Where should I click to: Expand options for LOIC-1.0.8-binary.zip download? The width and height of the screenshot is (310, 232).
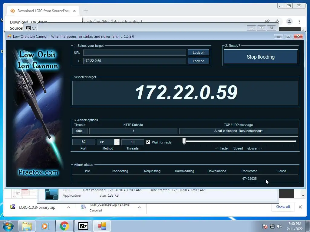click(x=69, y=207)
